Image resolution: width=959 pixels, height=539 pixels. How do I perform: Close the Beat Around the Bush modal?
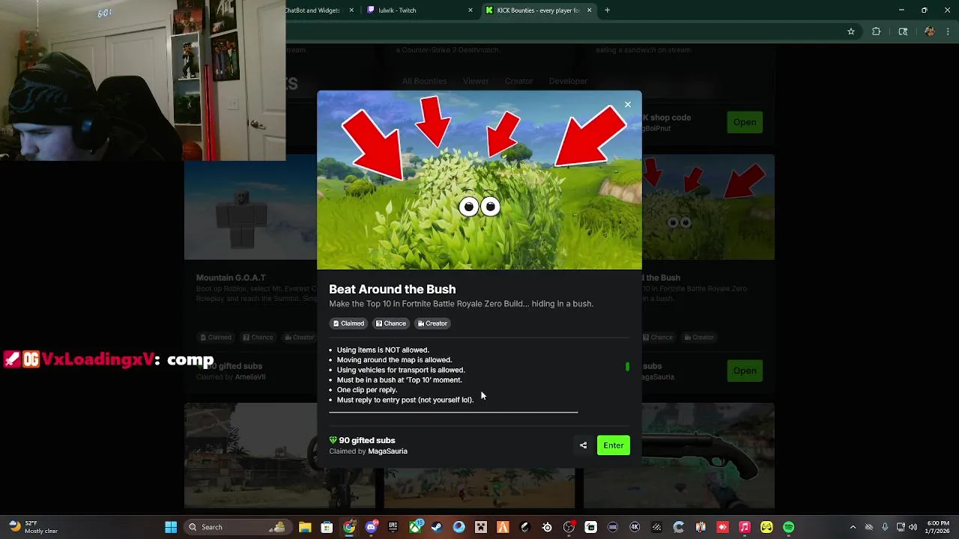click(x=628, y=105)
